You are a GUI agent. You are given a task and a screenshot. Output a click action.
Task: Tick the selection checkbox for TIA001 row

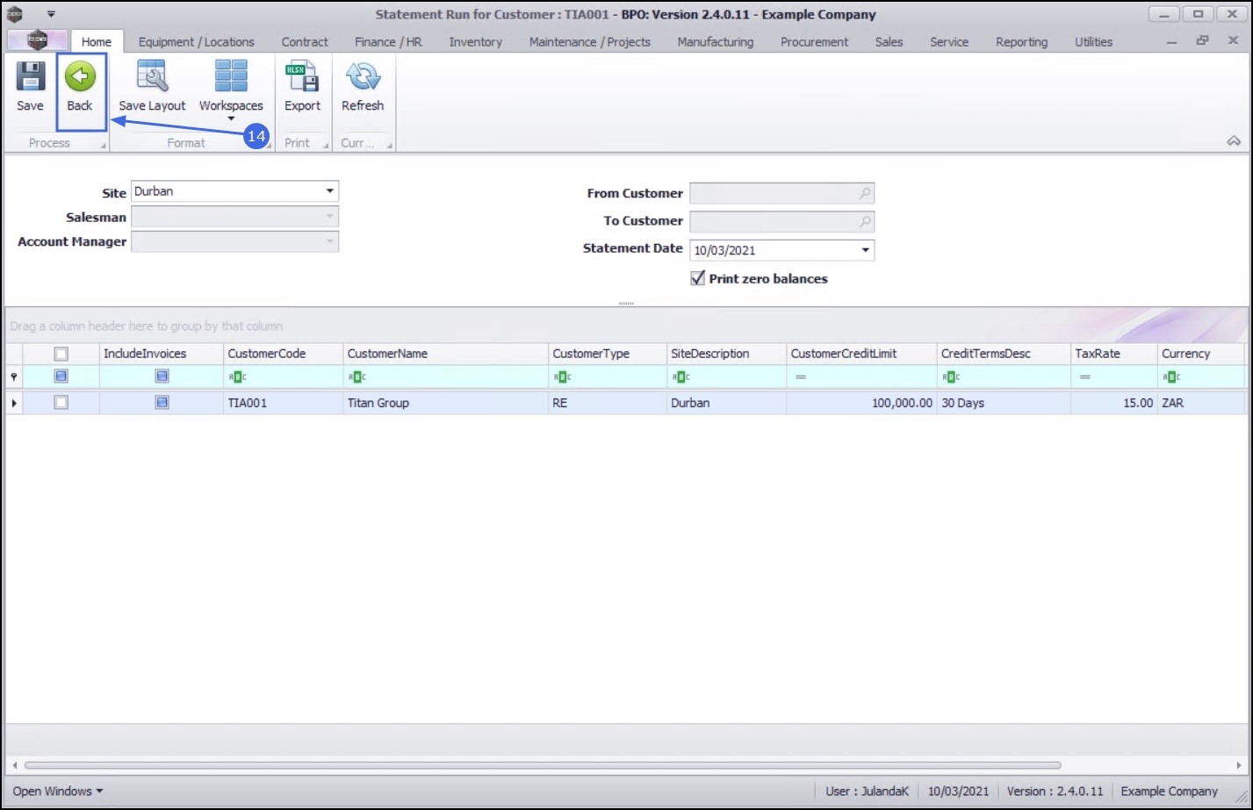[61, 403]
